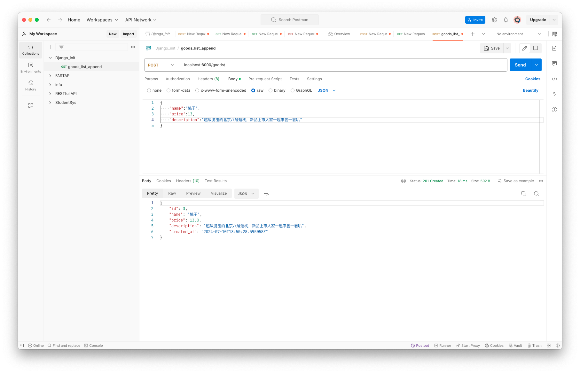
Task: Open the History sidebar panel
Action: click(31, 86)
